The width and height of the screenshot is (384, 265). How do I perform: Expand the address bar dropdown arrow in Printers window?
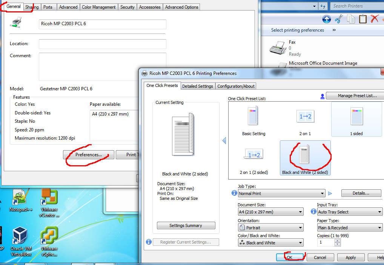[x=315, y=6]
